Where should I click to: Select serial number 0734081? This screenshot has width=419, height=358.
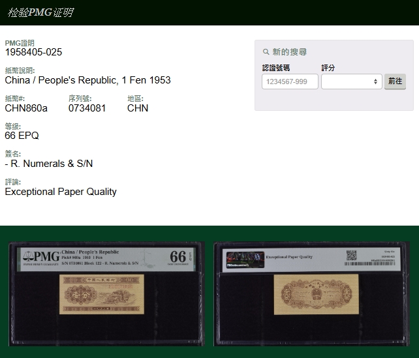click(87, 108)
